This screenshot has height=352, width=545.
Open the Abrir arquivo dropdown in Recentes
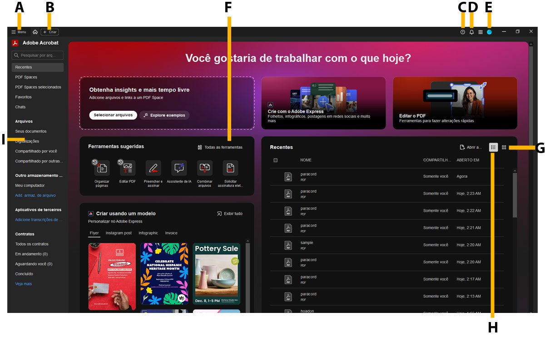(472, 147)
